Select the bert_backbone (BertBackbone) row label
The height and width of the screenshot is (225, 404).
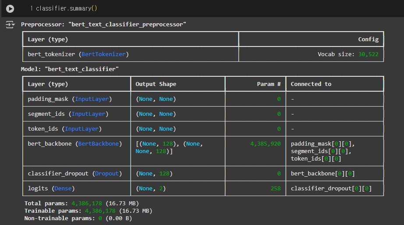75,144
